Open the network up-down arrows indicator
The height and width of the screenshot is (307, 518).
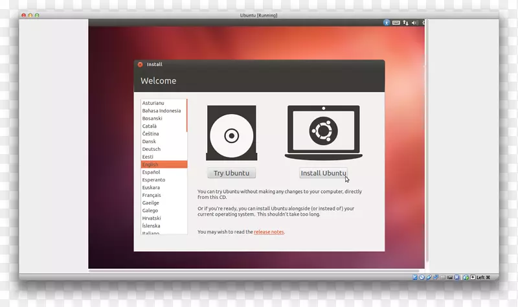[406, 23]
